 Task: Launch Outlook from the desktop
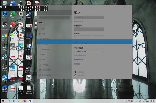13,68
